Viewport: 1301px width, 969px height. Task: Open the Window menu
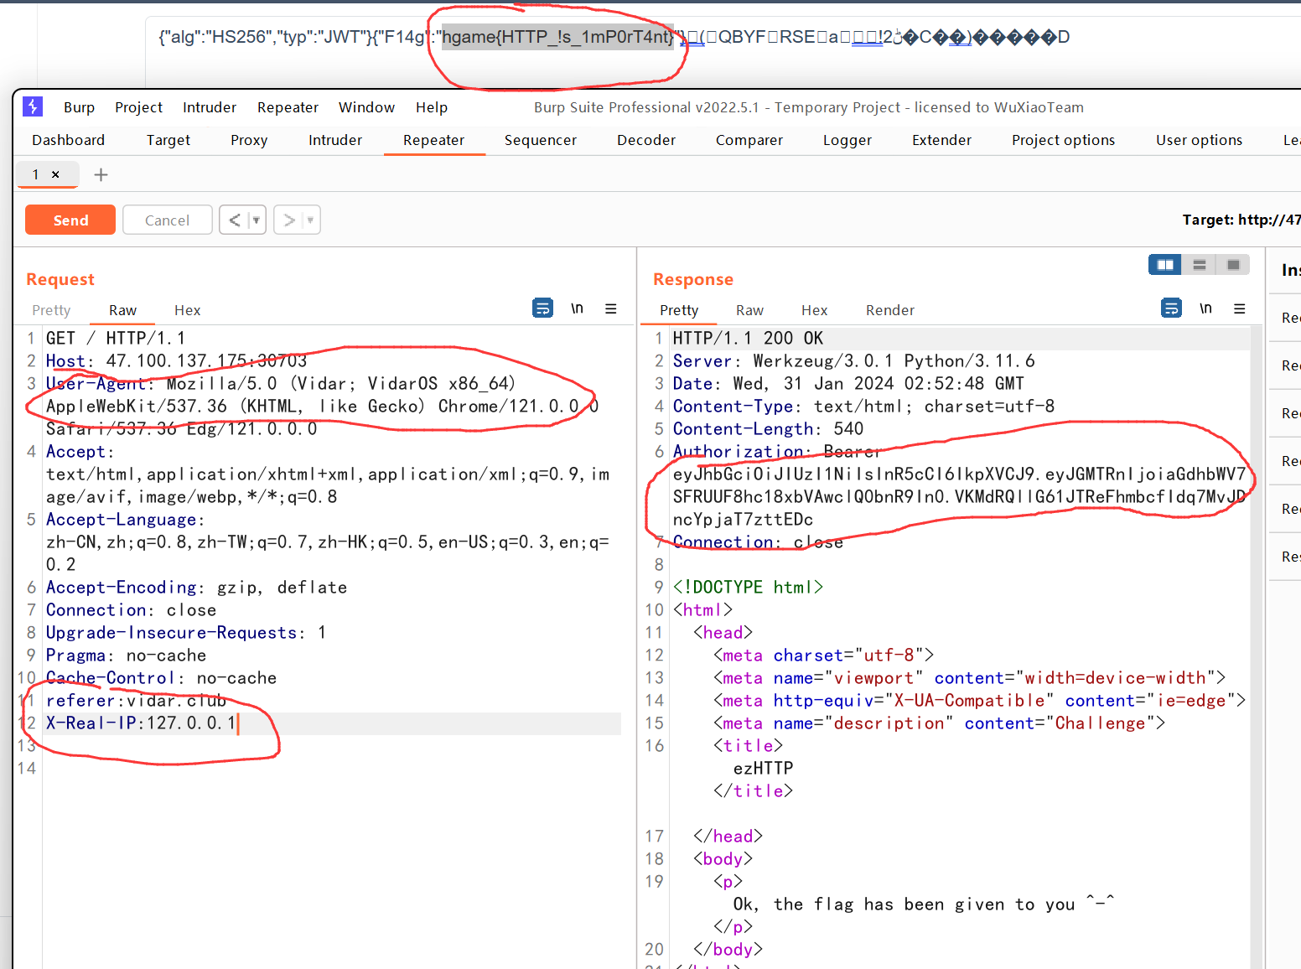[x=366, y=107]
